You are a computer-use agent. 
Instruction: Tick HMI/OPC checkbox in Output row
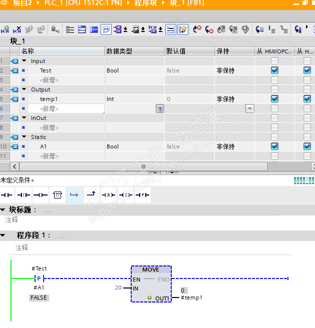coord(274,89)
